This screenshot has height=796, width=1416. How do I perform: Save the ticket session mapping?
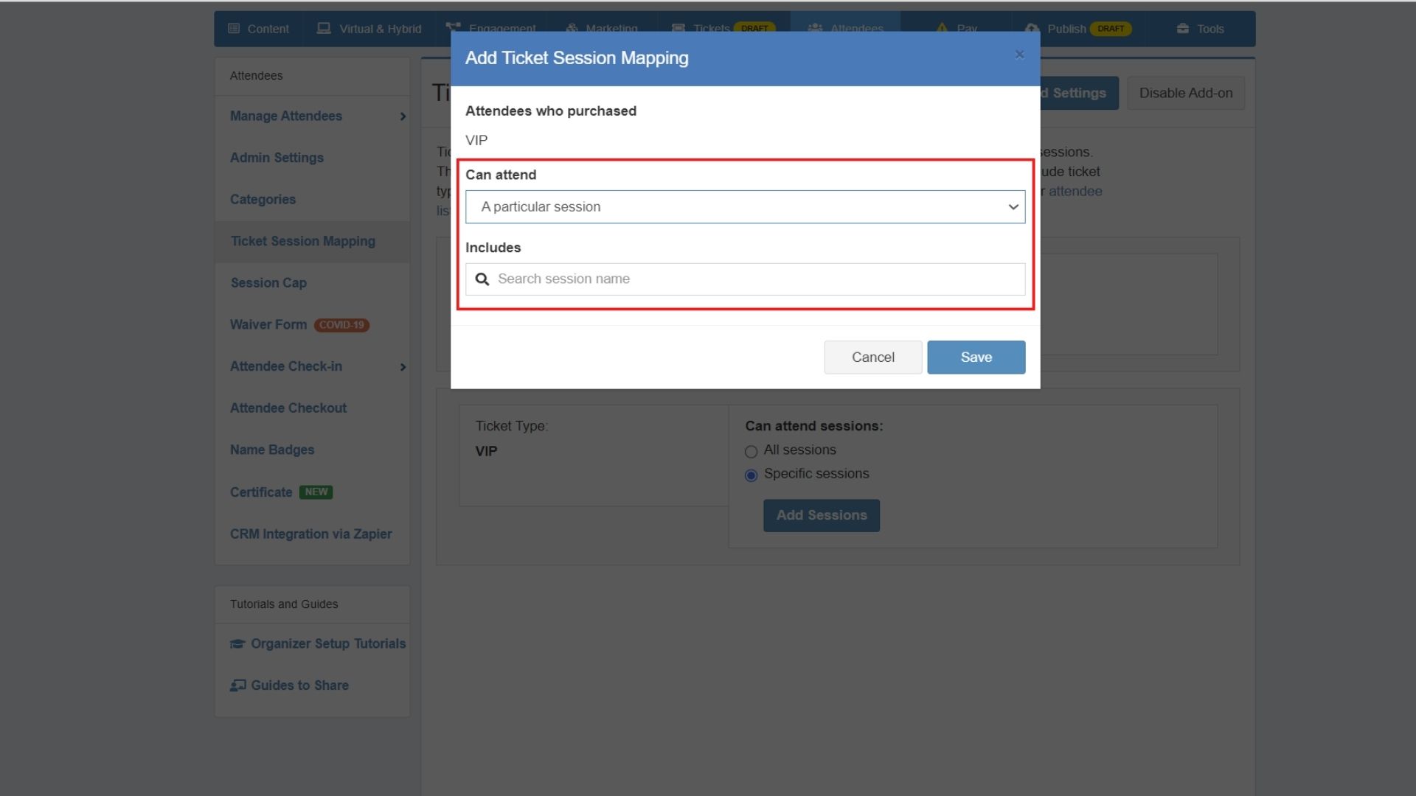[x=976, y=357]
